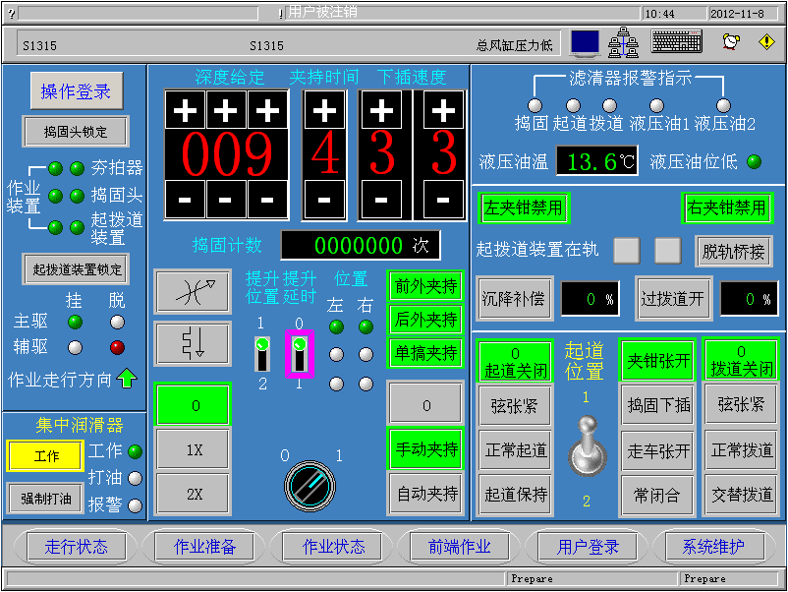The height and width of the screenshot is (592, 788).
Task: Turn the rotary key switch
Action: point(310,486)
